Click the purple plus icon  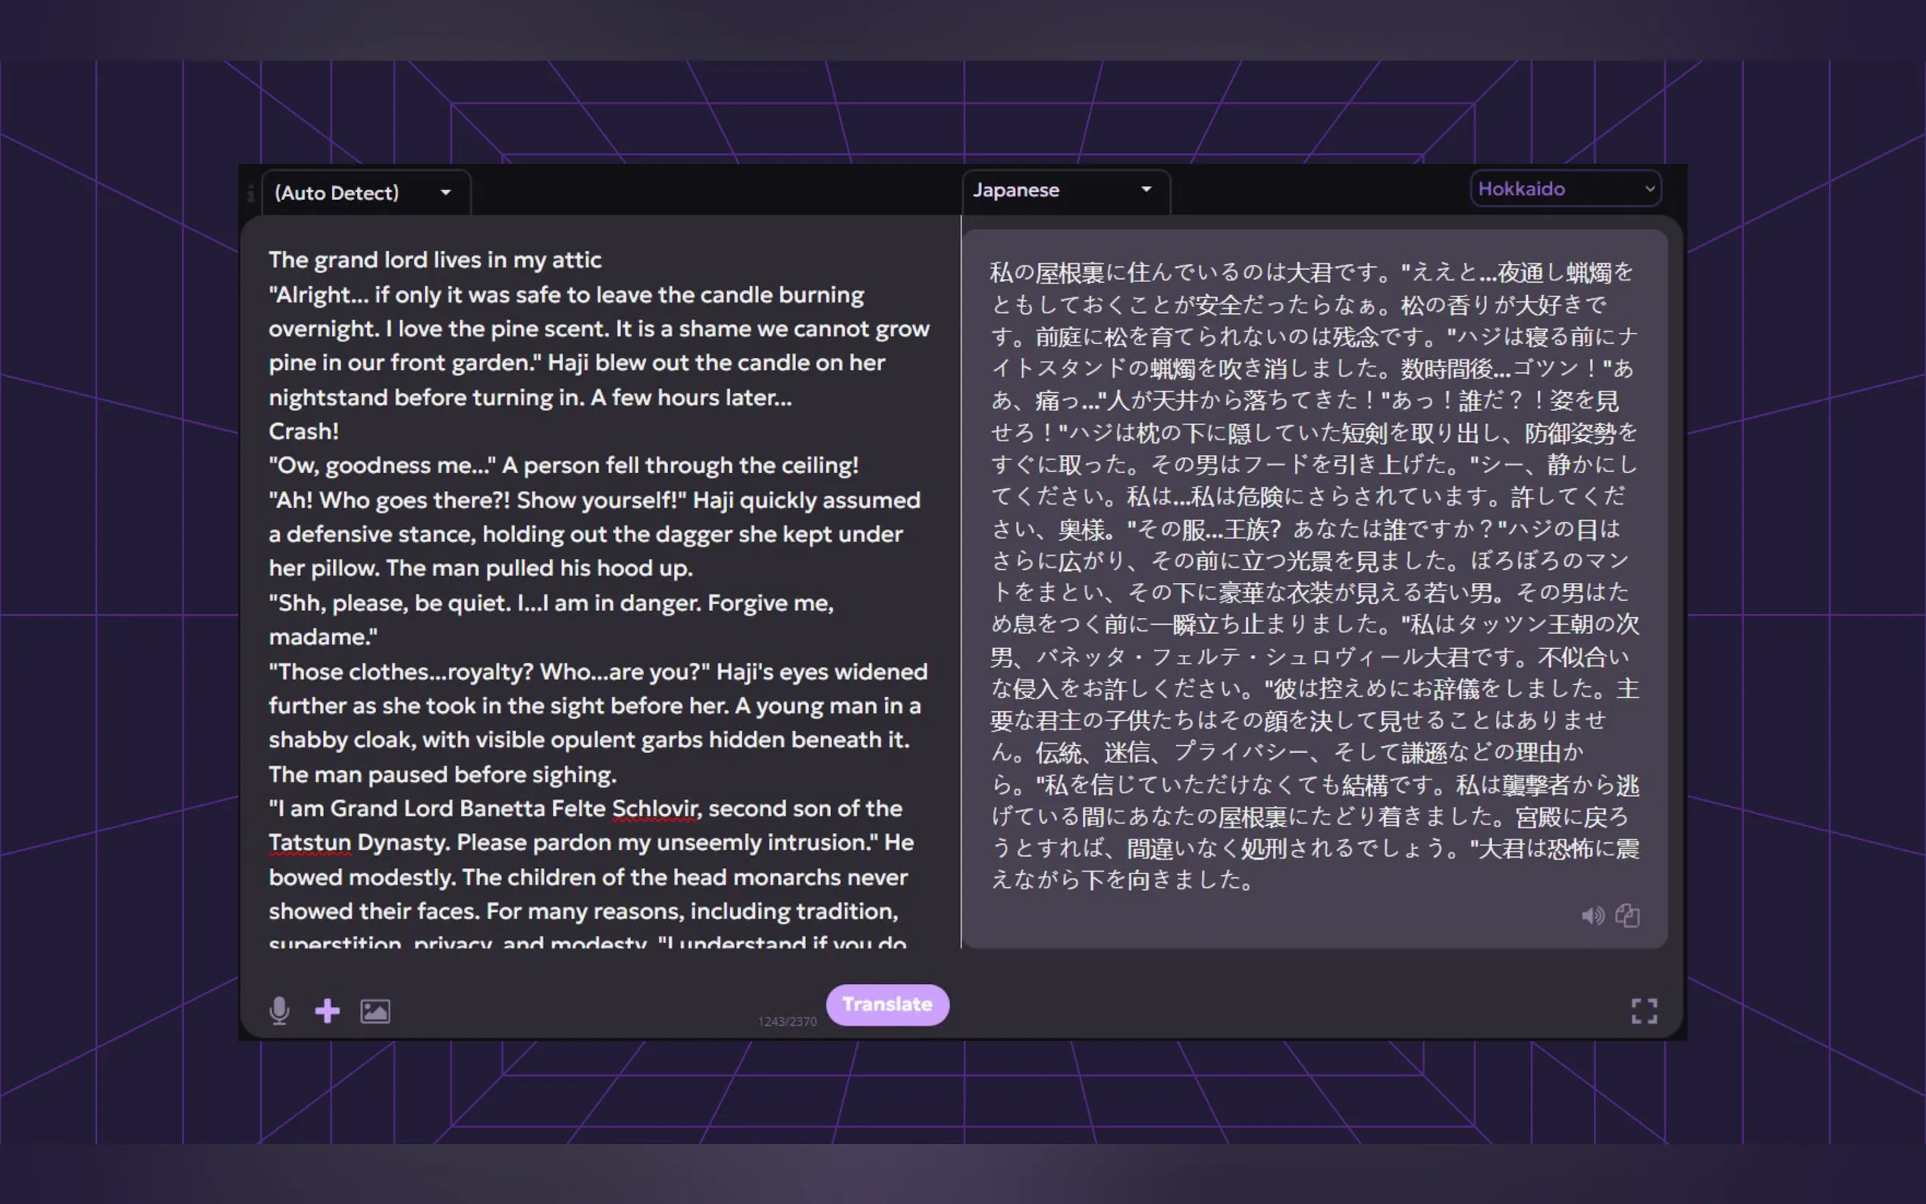point(328,1011)
